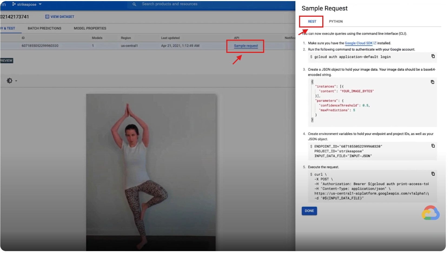This screenshot has height=253, width=448.
Task: Click the Google Cloud logo
Action: [430, 213]
